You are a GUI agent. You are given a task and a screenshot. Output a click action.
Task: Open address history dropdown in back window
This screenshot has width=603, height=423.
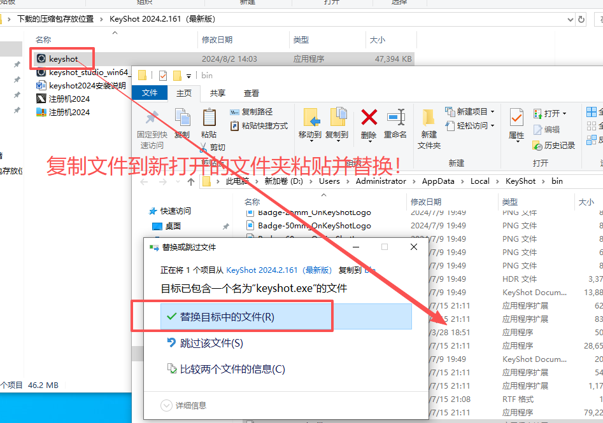571,19
